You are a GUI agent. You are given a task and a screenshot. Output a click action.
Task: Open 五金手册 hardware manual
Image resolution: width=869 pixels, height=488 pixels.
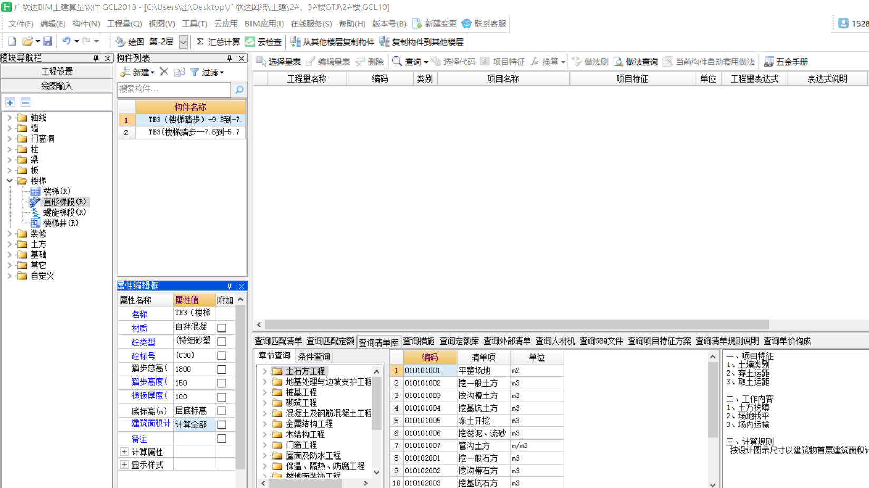click(x=786, y=62)
